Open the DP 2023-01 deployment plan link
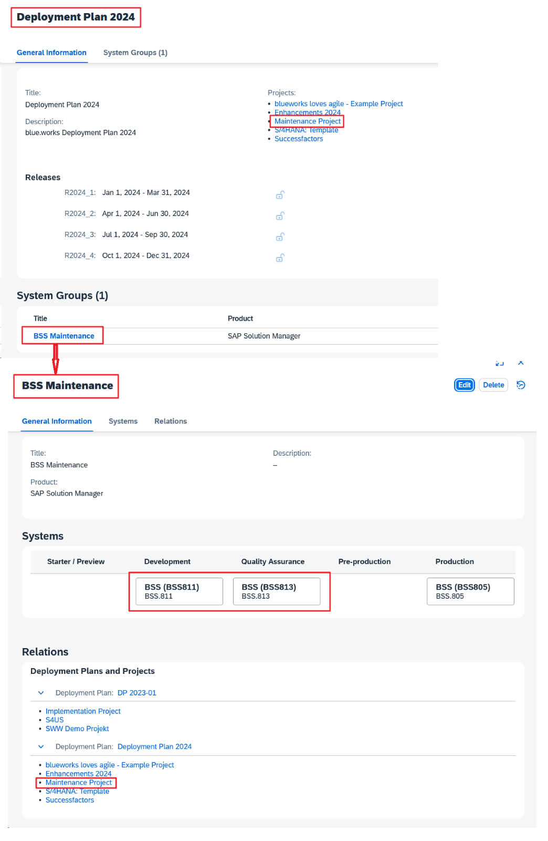Image resolution: width=548 pixels, height=841 pixels. tap(136, 693)
